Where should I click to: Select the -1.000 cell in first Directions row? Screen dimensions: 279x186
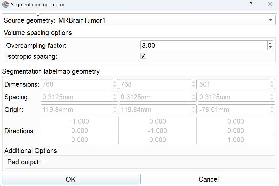pos(79,121)
